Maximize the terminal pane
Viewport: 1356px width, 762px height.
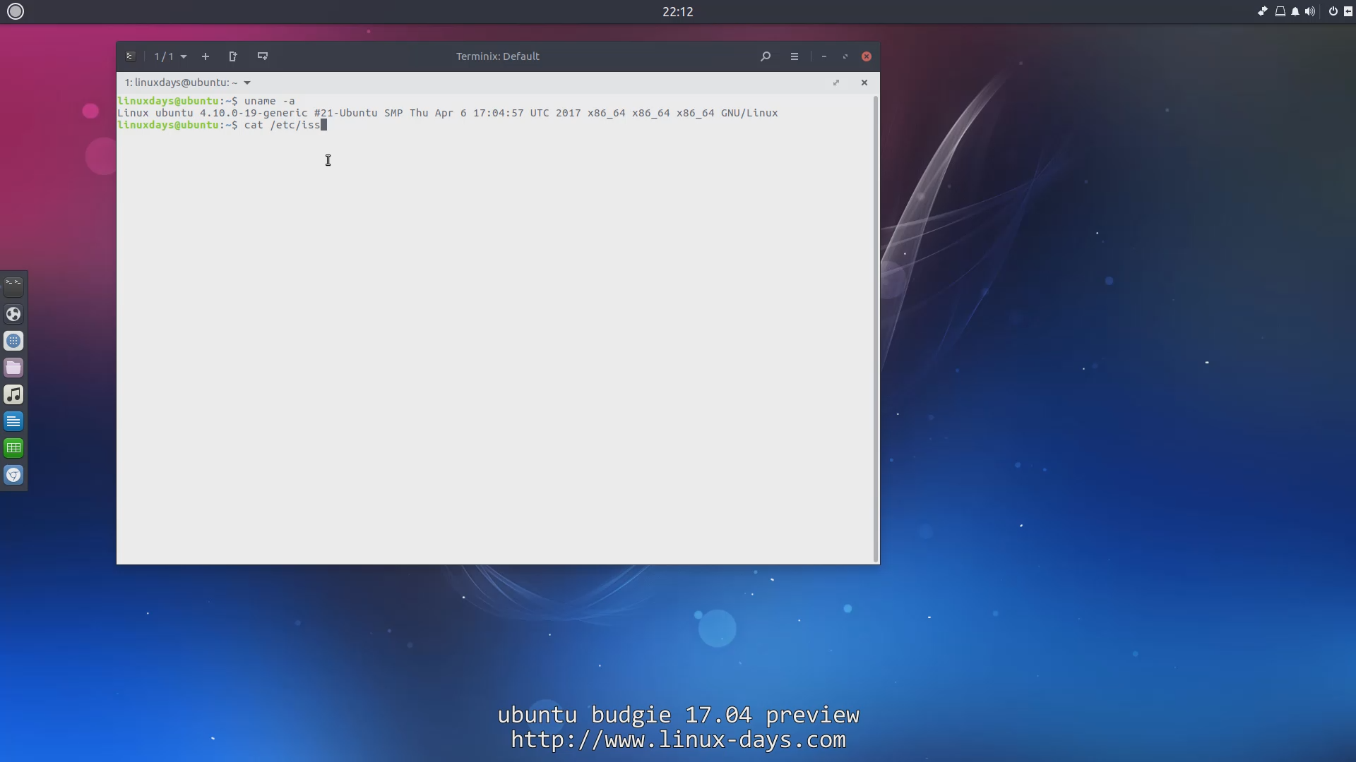pos(836,83)
